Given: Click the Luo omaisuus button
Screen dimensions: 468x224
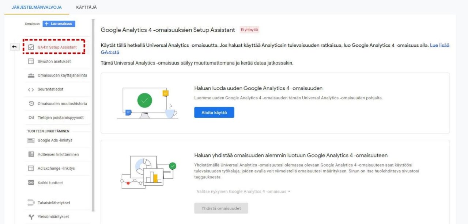Looking at the screenshot, I should pyautogui.click(x=59, y=24).
